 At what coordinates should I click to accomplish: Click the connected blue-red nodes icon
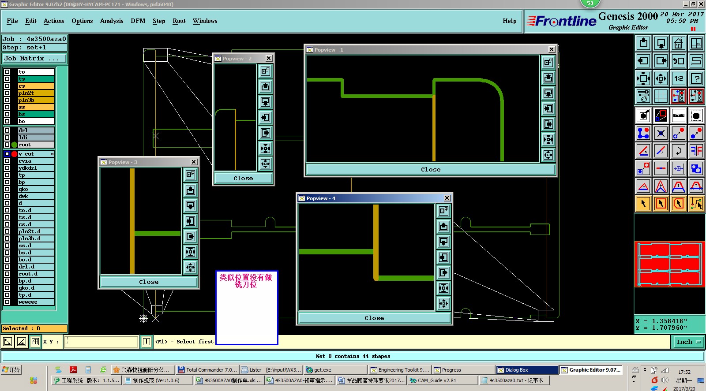tap(643, 133)
